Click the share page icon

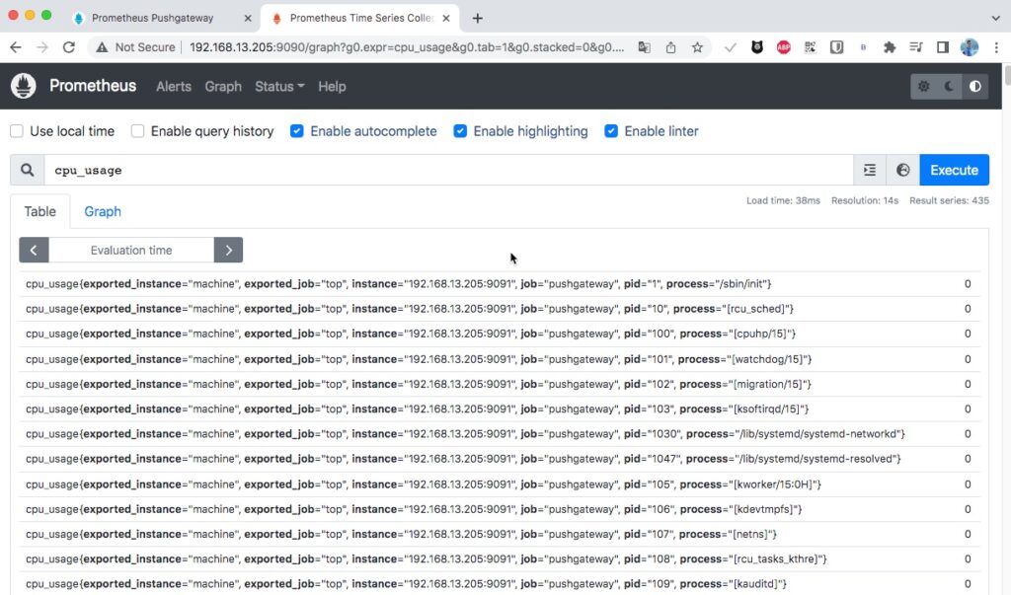pyautogui.click(x=670, y=47)
